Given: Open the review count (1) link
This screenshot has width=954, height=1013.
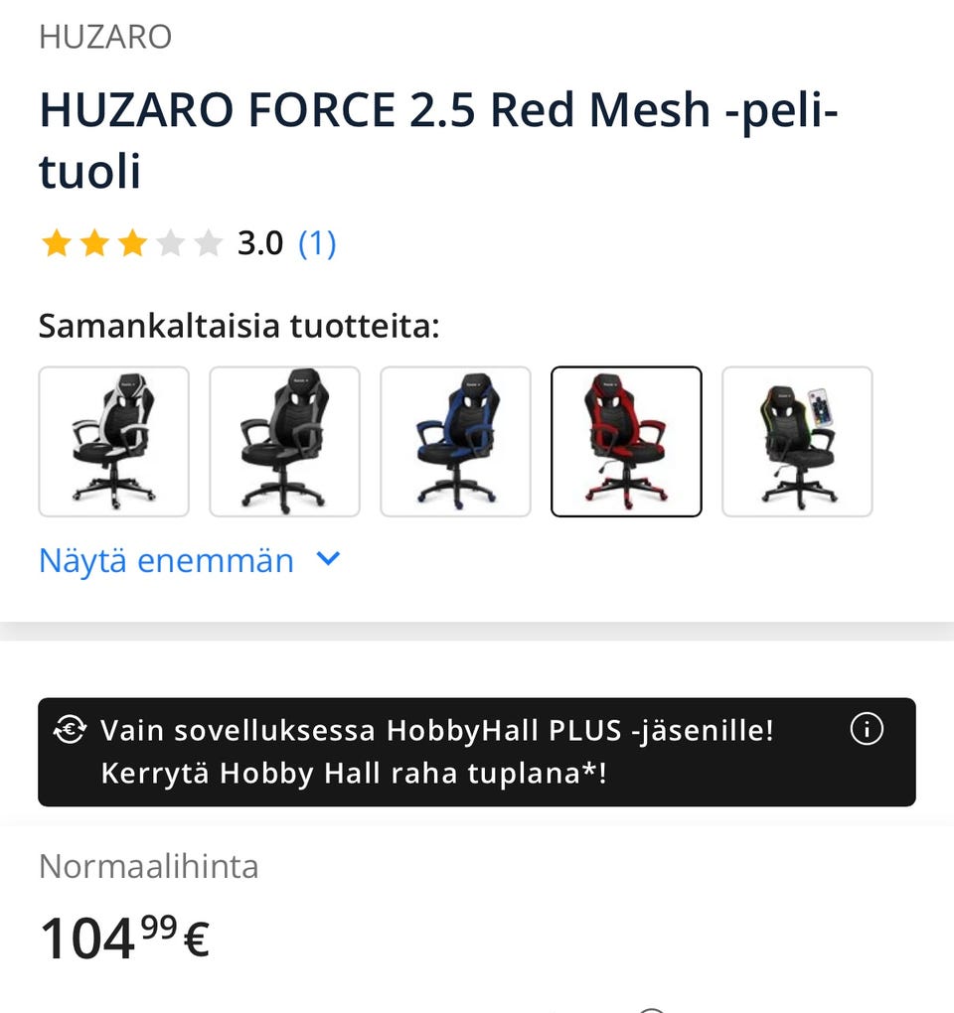Looking at the screenshot, I should (317, 243).
